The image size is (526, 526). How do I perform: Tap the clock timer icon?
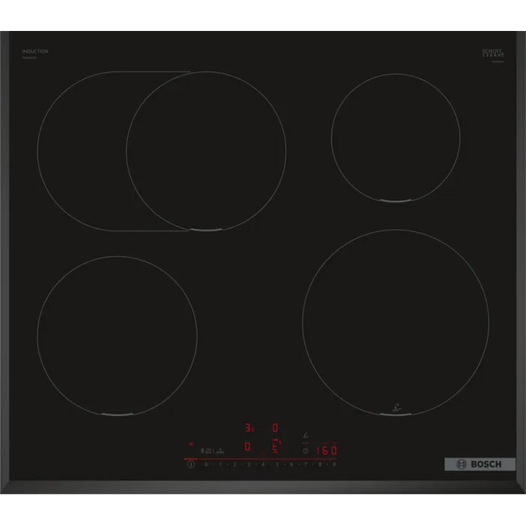coord(306,449)
